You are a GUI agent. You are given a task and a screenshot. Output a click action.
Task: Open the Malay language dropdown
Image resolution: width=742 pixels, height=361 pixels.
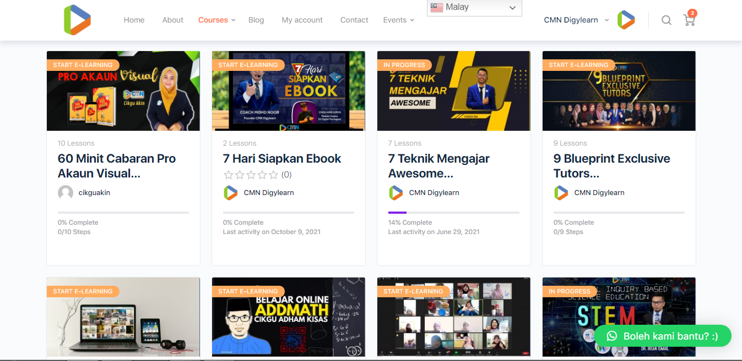tap(474, 8)
